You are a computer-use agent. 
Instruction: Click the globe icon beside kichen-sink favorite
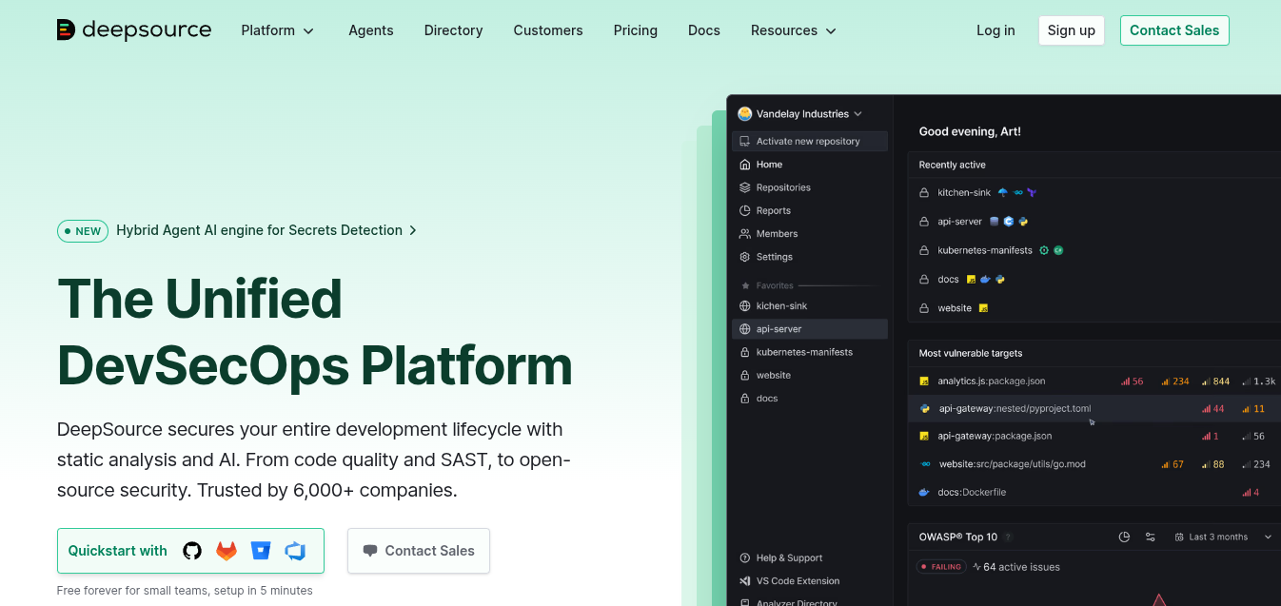tap(745, 305)
